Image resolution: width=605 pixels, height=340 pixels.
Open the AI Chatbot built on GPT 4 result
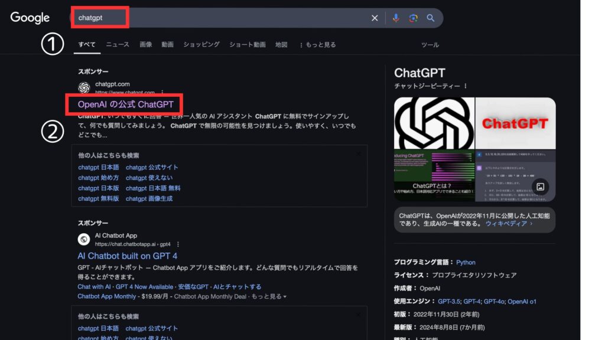[128, 256]
